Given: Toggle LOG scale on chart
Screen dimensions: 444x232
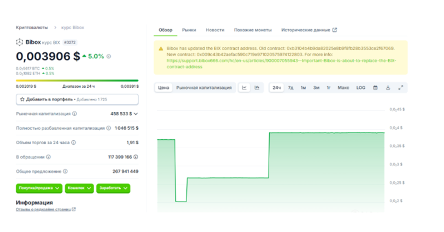Looking at the screenshot, I should click(x=361, y=88).
